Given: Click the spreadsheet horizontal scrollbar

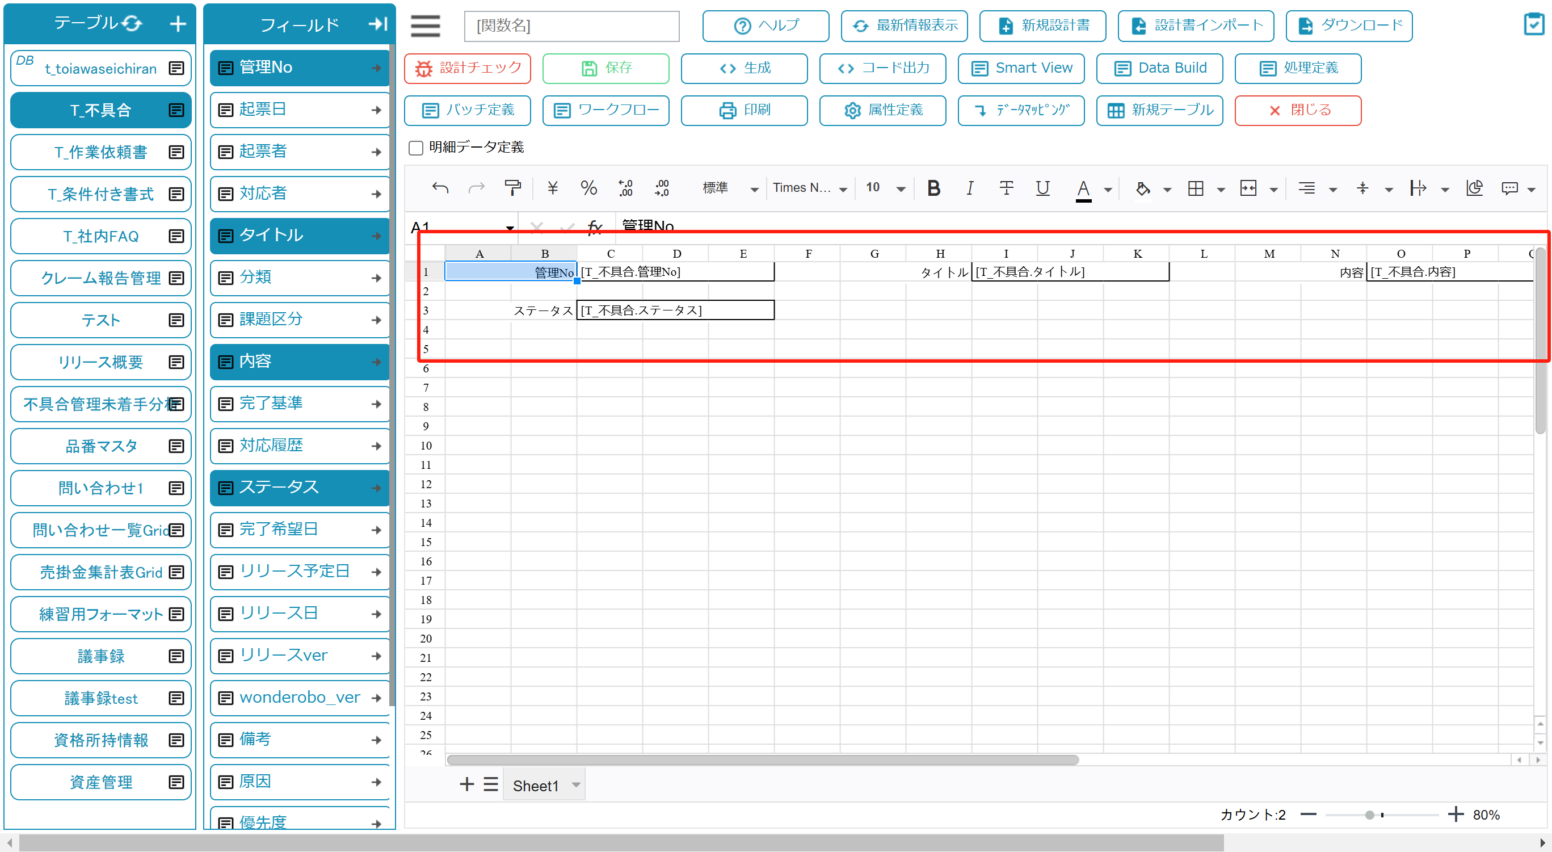Looking at the screenshot, I should pyautogui.click(x=763, y=759).
